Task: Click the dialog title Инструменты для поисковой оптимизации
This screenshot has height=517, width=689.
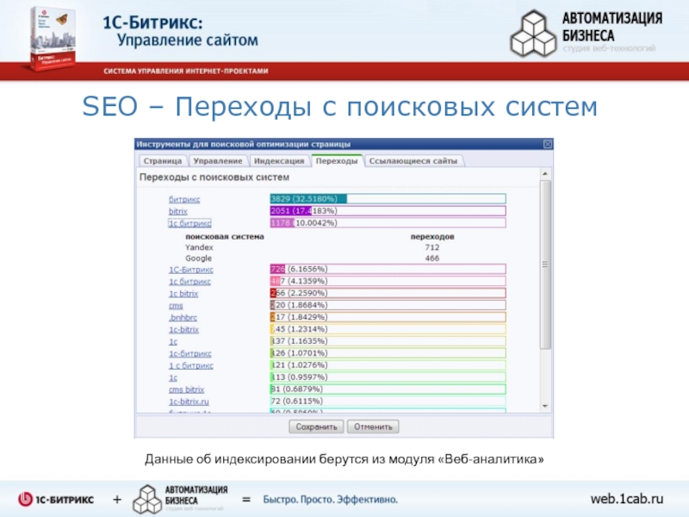Action: (x=244, y=144)
